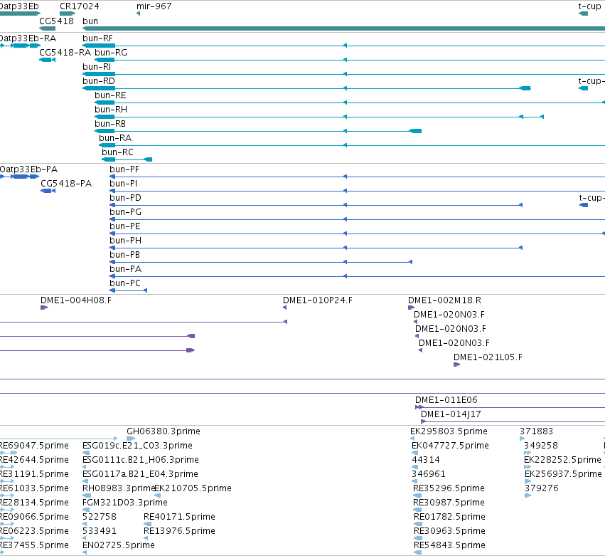Click the EN02725.5prime EST label
The height and width of the screenshot is (556, 605).
[x=119, y=545]
